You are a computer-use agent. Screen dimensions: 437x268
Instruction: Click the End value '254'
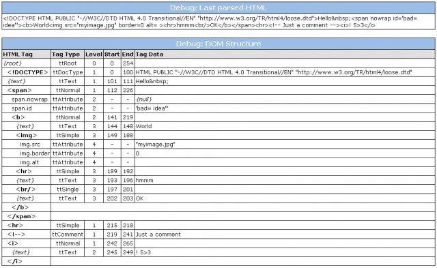[128, 63]
